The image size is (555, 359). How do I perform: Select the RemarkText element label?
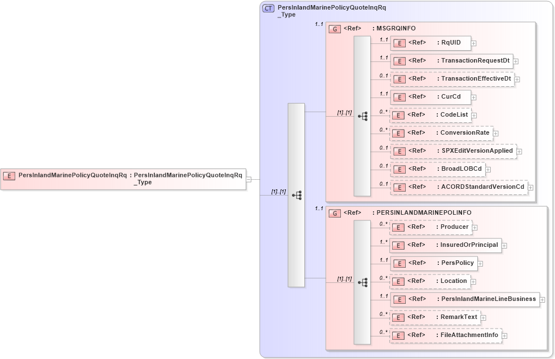coord(458,317)
